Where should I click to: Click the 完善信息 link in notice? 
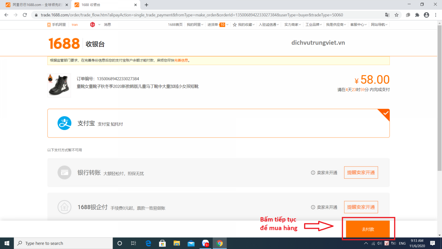click(181, 60)
